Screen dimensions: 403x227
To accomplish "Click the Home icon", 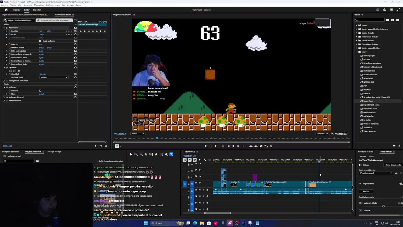I will 6,10.
